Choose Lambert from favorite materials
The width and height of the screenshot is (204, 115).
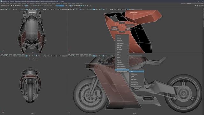pyautogui.click(x=136, y=73)
